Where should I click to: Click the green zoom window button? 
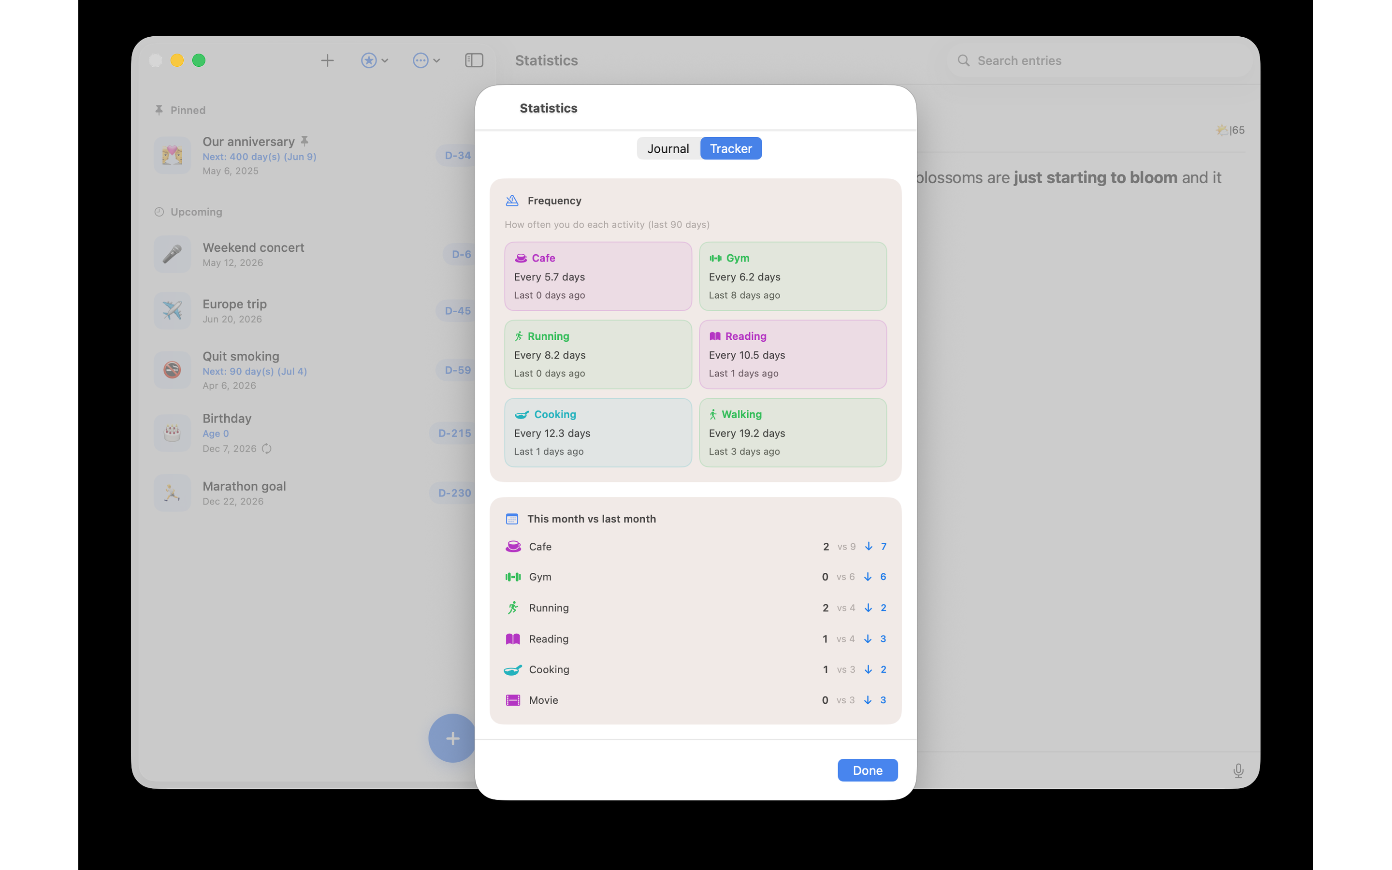pos(199,60)
